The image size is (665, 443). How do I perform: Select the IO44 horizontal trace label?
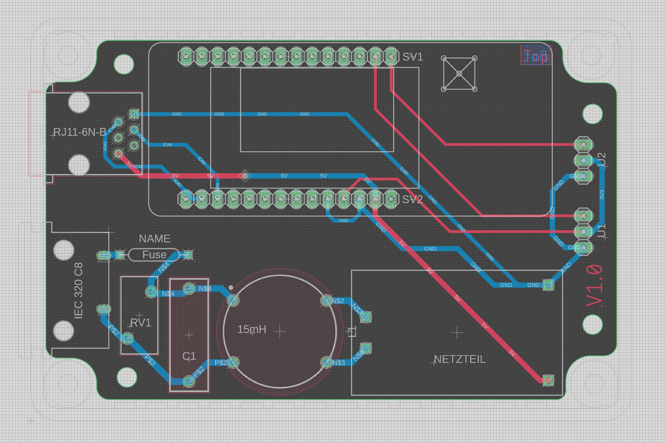coord(167,145)
